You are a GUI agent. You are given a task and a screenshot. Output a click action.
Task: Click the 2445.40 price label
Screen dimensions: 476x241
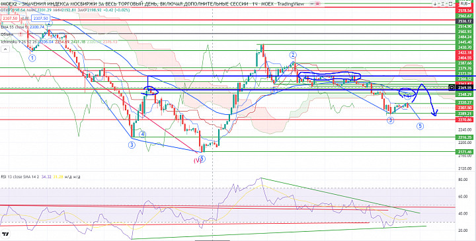465,42
